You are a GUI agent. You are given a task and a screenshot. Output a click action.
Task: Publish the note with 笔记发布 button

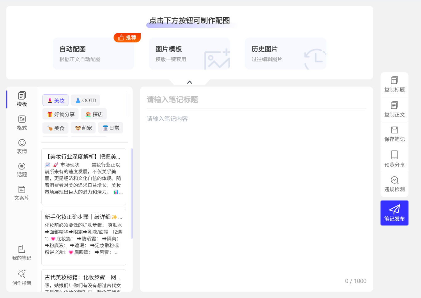pyautogui.click(x=394, y=213)
